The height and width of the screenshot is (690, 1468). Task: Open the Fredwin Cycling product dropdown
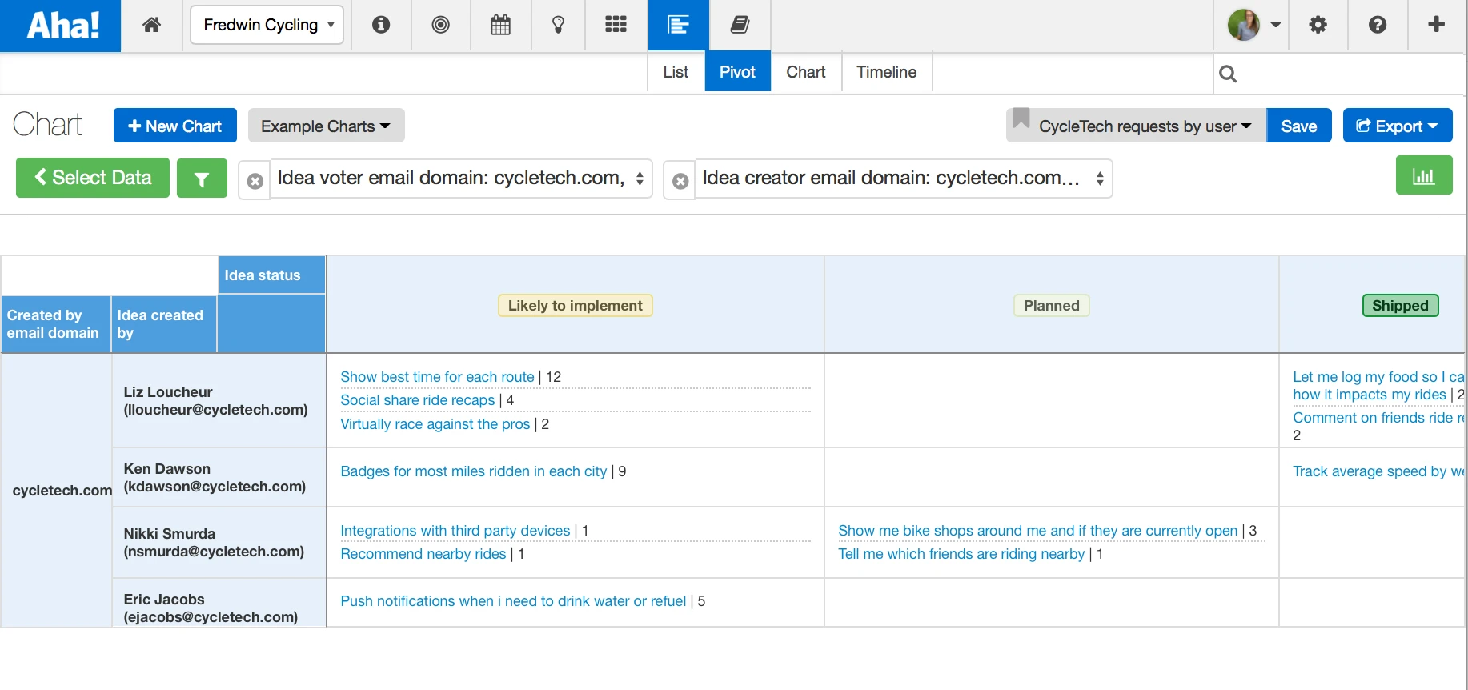tap(267, 25)
